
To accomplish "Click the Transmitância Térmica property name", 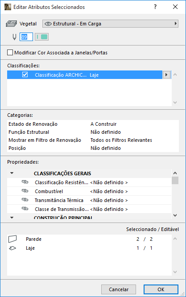I will pos(59,200).
